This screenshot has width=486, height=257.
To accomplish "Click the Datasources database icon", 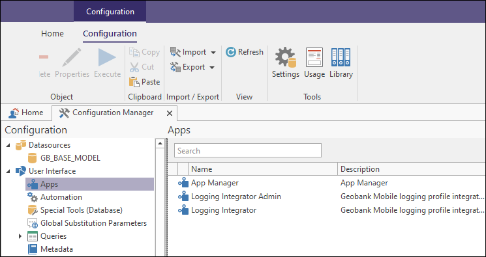I will click(21, 145).
